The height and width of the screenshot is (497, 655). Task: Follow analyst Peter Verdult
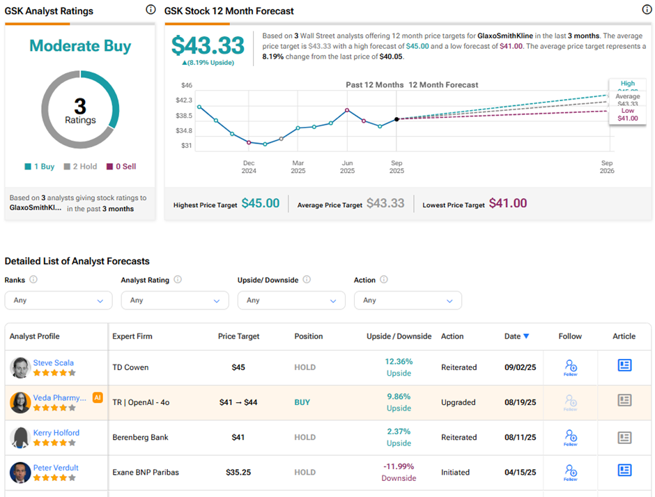(570, 472)
